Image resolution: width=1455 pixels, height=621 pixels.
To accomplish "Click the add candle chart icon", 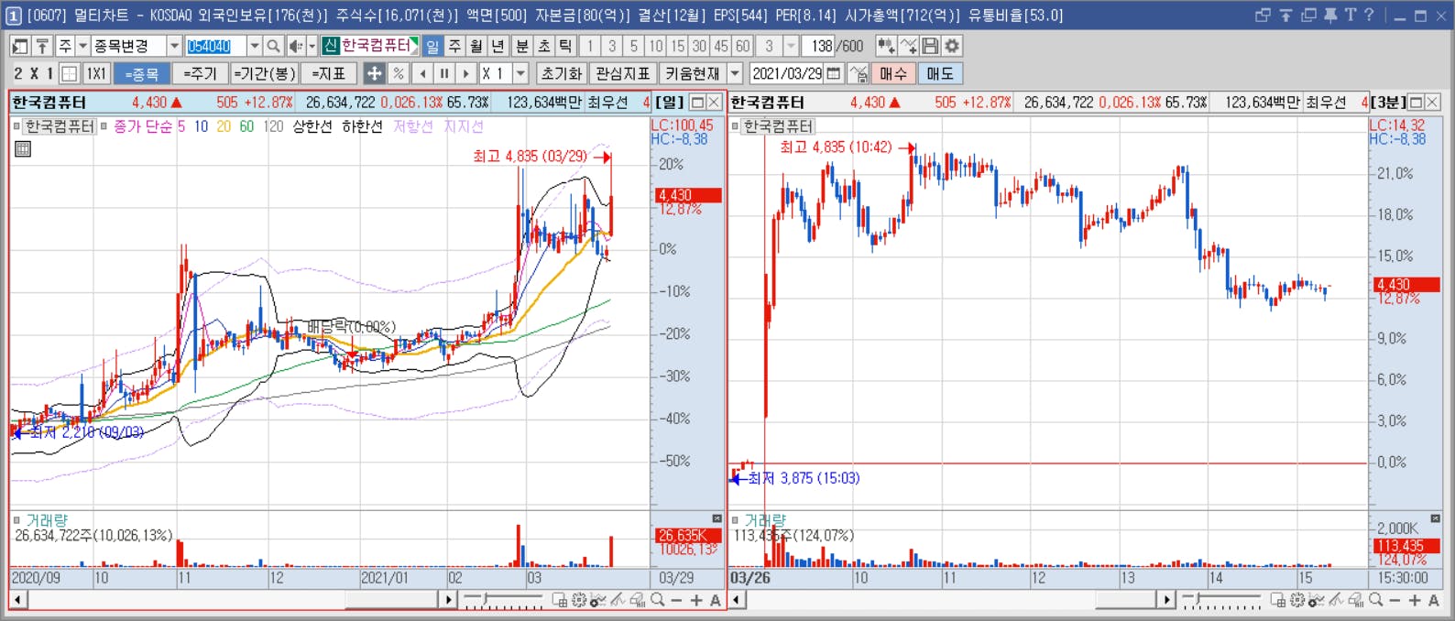I will click(x=886, y=46).
